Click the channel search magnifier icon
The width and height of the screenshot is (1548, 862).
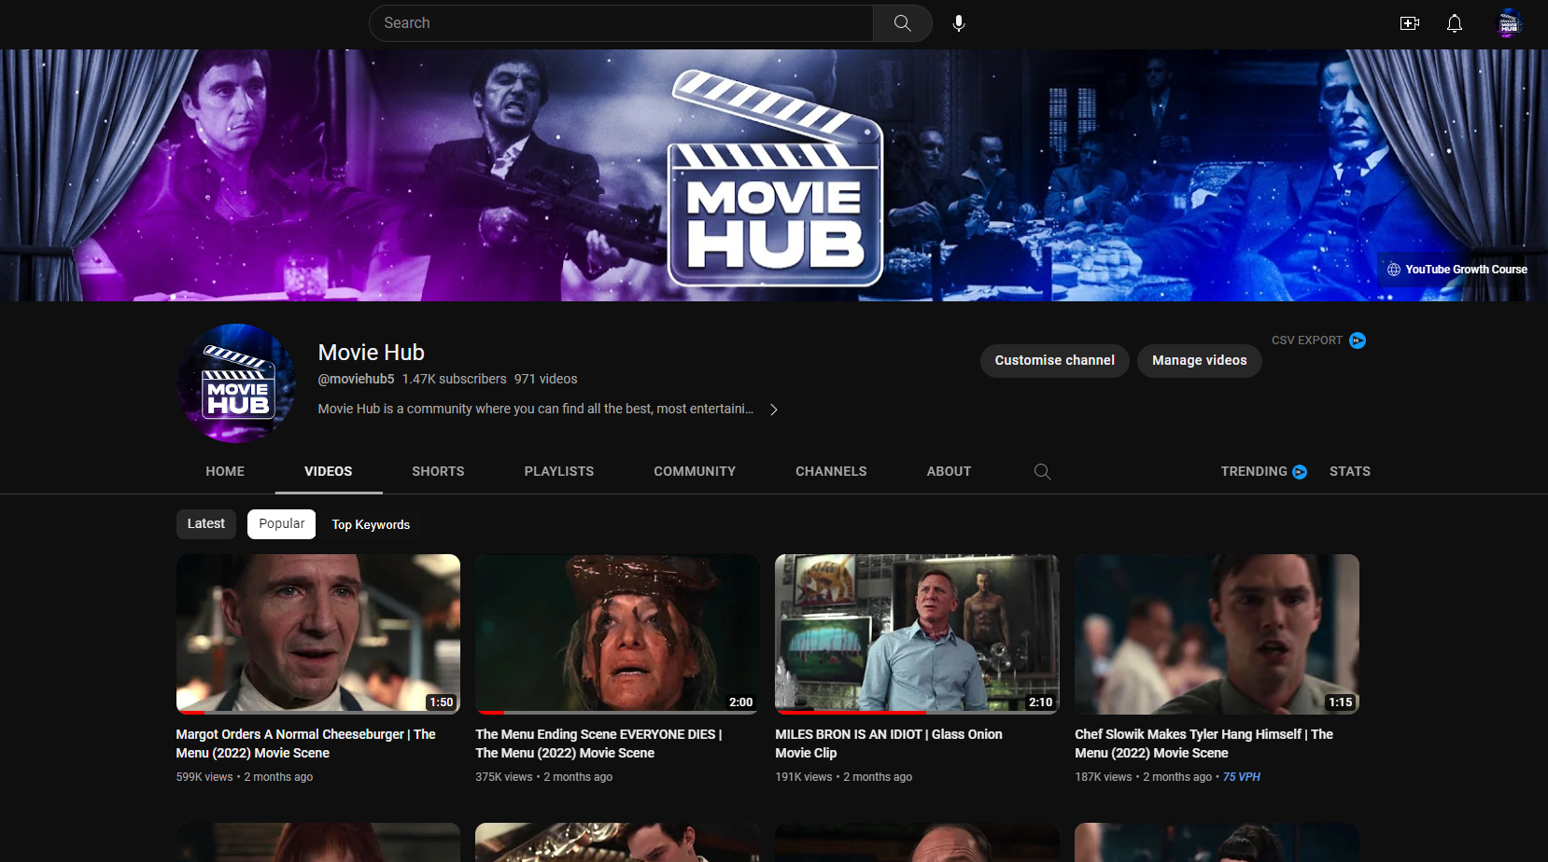(x=1043, y=471)
